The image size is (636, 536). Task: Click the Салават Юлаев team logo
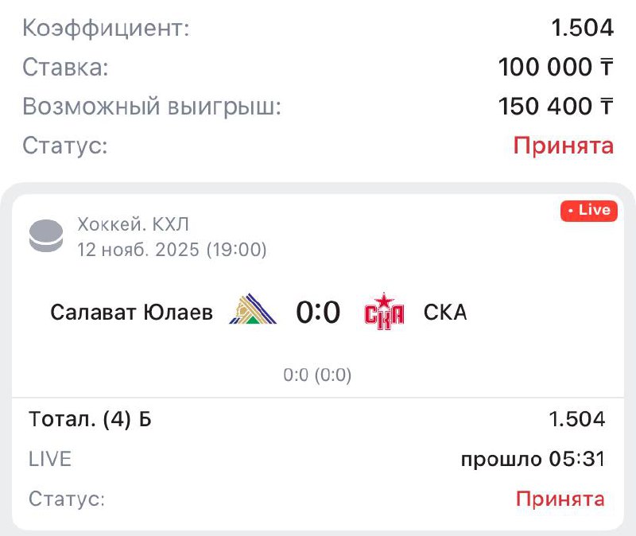pos(253,312)
